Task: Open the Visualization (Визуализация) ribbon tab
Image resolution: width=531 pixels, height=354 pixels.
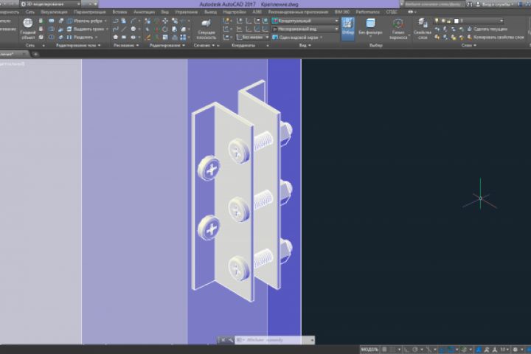Action: (54, 12)
